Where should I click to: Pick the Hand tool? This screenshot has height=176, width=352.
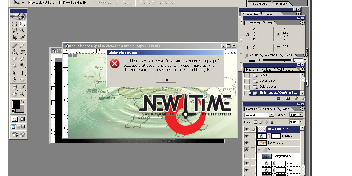pyautogui.click(x=15, y=94)
